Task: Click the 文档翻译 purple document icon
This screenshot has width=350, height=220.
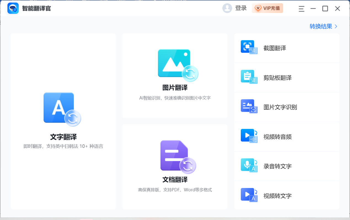Action: 178,157
